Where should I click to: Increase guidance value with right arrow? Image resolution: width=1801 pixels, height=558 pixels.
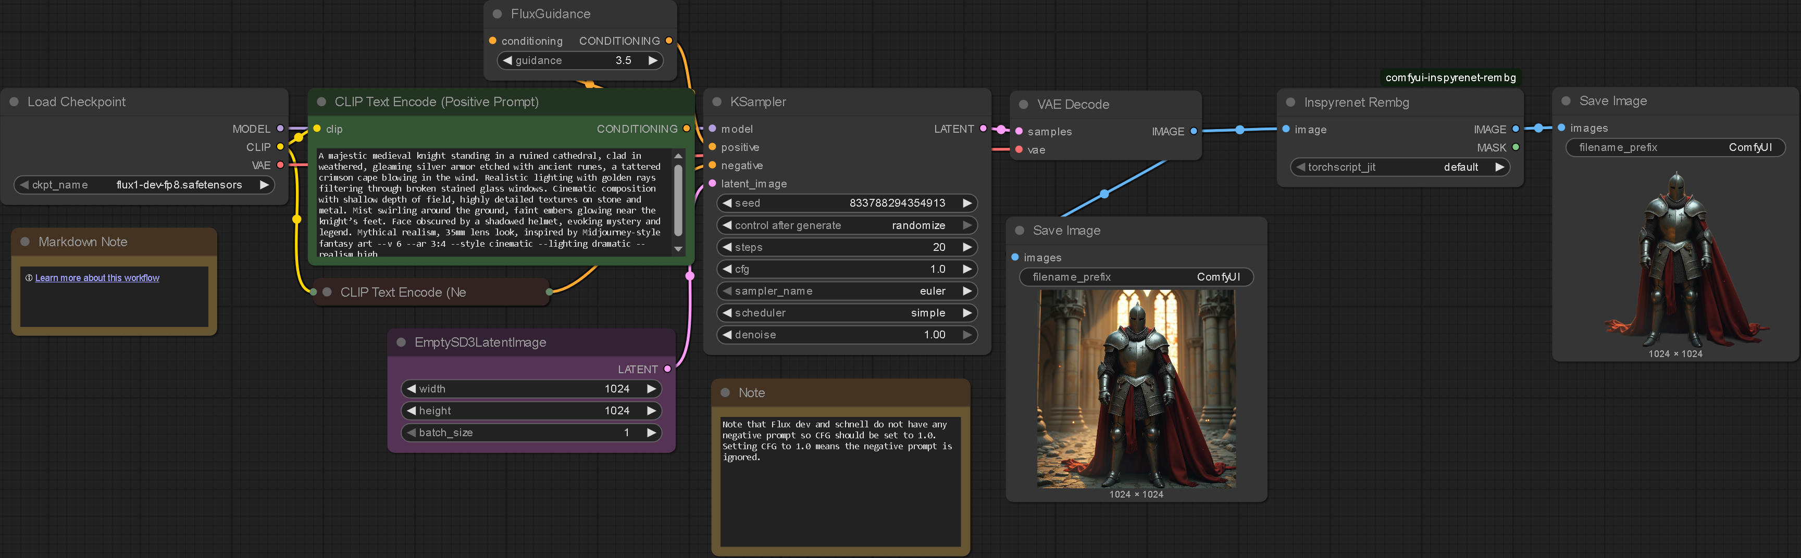pyautogui.click(x=653, y=61)
